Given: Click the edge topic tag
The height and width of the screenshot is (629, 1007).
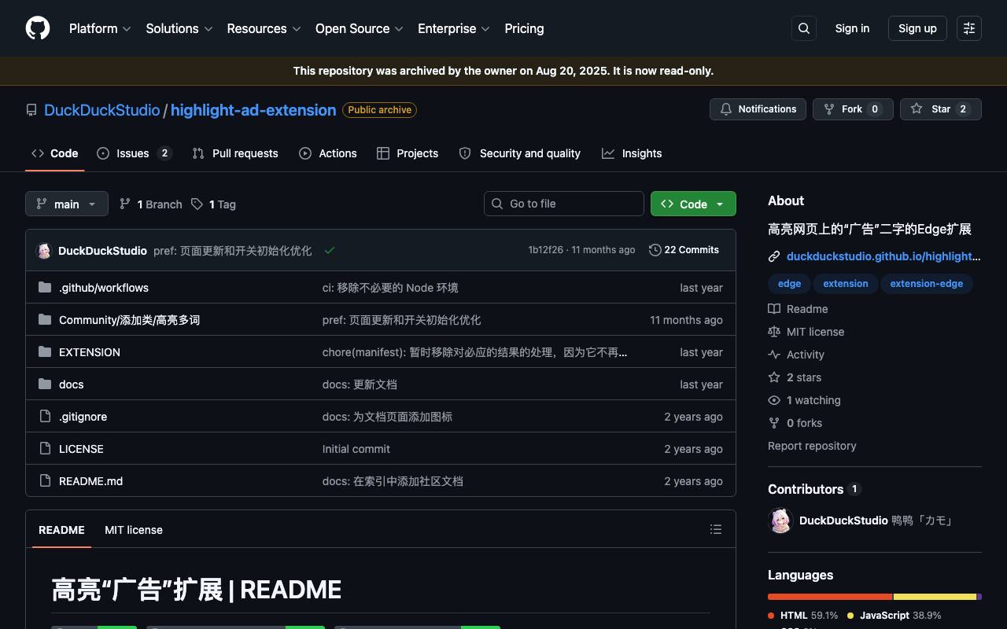Looking at the screenshot, I should tap(789, 284).
